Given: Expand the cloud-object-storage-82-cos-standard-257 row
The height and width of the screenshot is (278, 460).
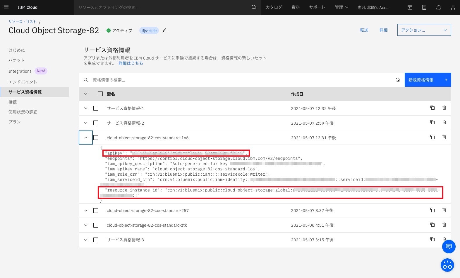Looking at the screenshot, I should (x=86, y=211).
